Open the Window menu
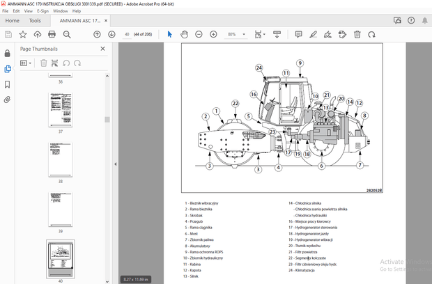This screenshot has width=432, height=284. pyautogui.click(x=61, y=11)
